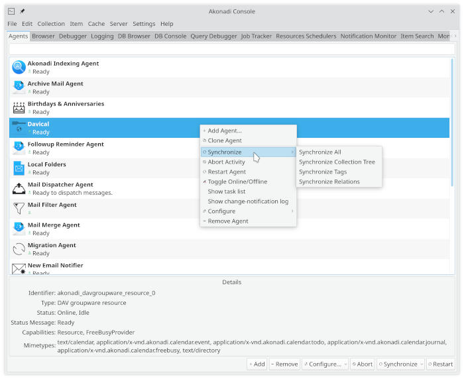
Task: Switch to the Debugger tab
Action: pyautogui.click(x=73, y=36)
